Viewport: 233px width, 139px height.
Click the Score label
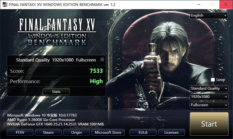pyautogui.click(x=17, y=71)
